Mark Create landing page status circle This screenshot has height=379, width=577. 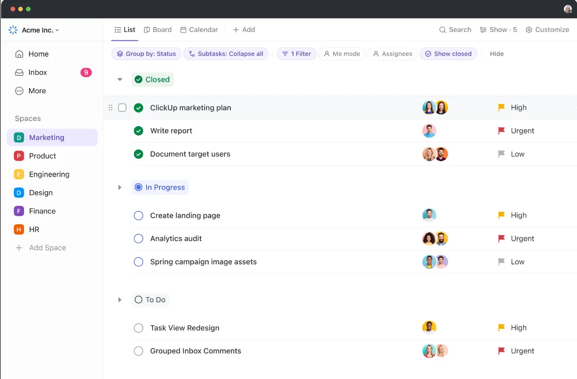[x=138, y=215]
